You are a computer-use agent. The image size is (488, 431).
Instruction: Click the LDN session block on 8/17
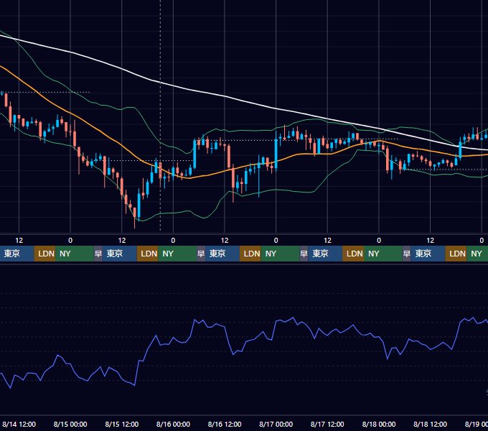coord(353,254)
